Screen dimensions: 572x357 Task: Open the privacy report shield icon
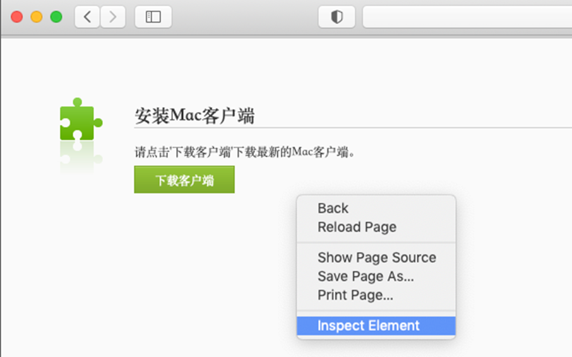tap(337, 17)
